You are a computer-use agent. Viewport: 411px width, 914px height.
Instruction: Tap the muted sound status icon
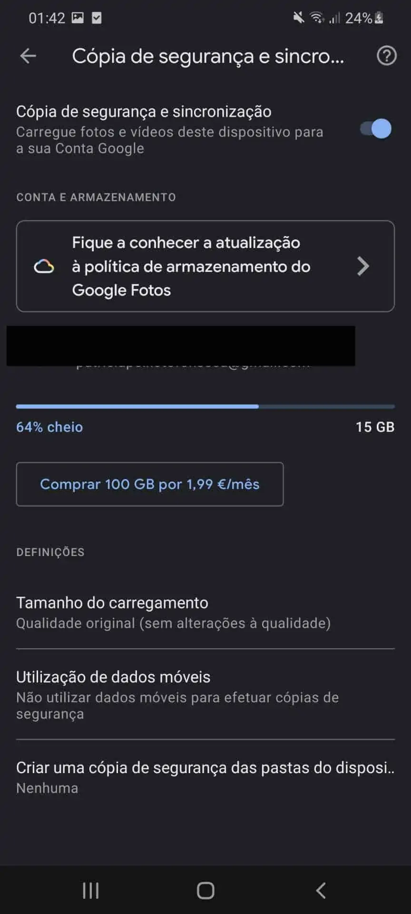(298, 18)
